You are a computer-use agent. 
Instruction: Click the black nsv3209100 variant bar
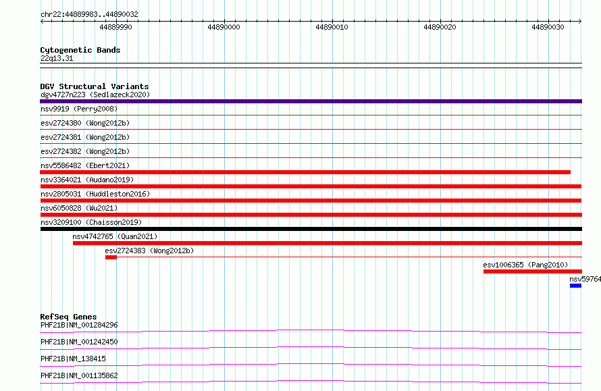311,229
